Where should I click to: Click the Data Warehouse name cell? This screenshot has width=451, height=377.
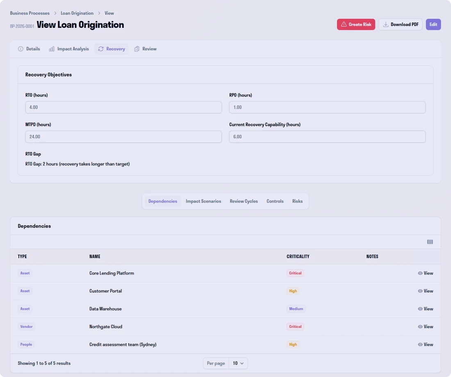coord(105,309)
